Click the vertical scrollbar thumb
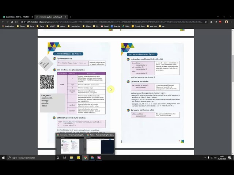The image size is (234, 175). click(233, 68)
